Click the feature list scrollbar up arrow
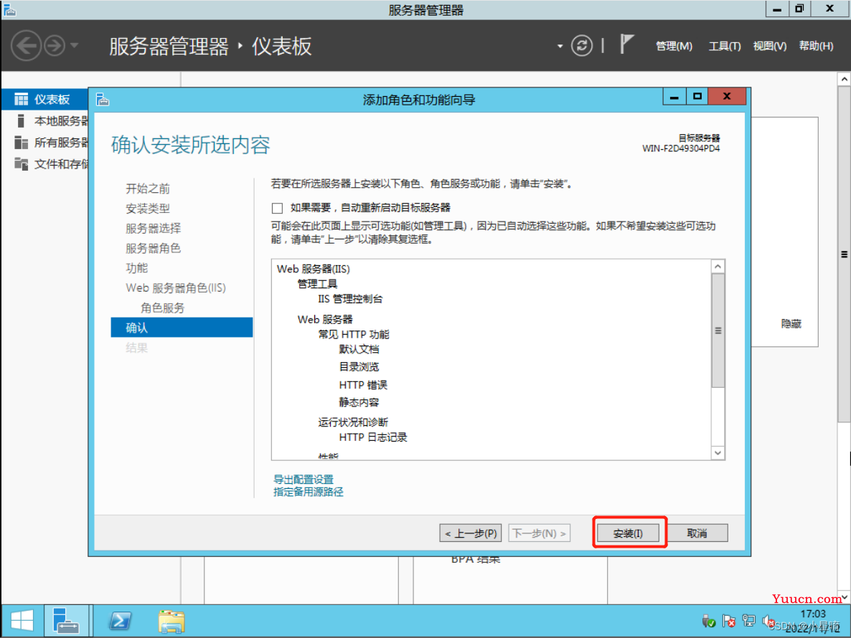The image size is (851, 638). click(x=718, y=267)
